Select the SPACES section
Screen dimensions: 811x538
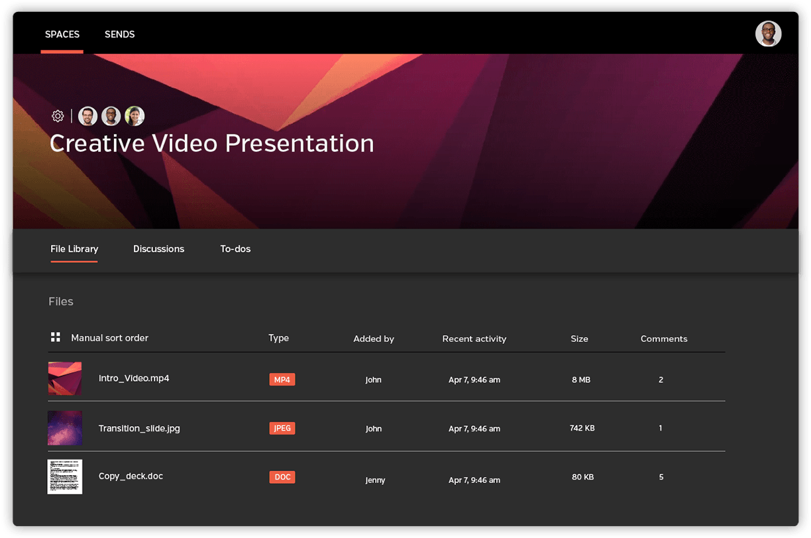pyautogui.click(x=62, y=34)
